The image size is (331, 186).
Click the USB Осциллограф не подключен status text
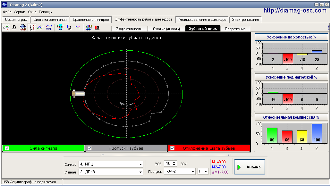point(29,182)
